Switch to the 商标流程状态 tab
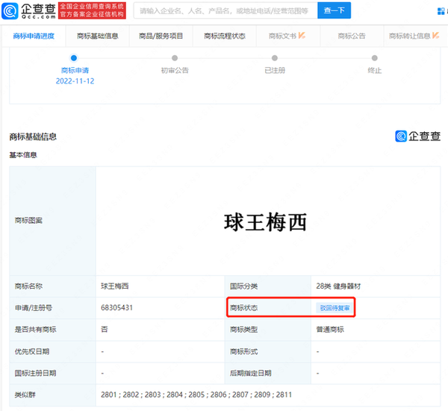The image size is (448, 411). tap(224, 36)
